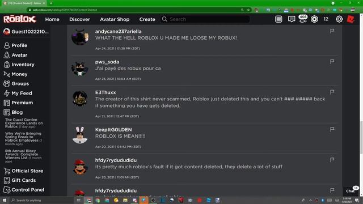Image resolution: width=363 pixels, height=204 pixels.
Task: Open Profile from the sidebar
Action: click(x=15, y=45)
